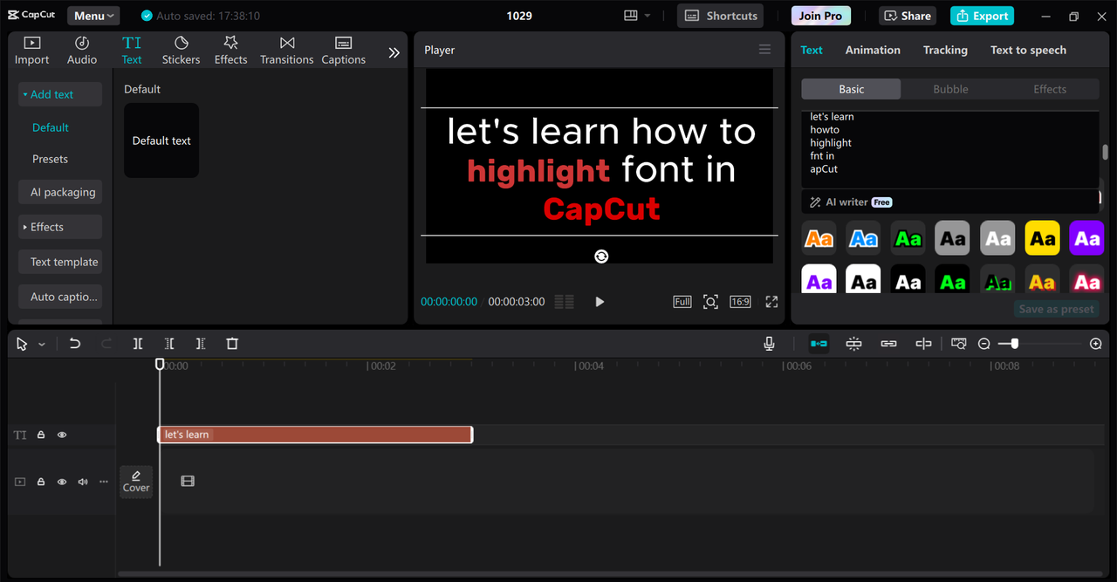
Task: Toggle main track magnet
Action: (x=819, y=344)
